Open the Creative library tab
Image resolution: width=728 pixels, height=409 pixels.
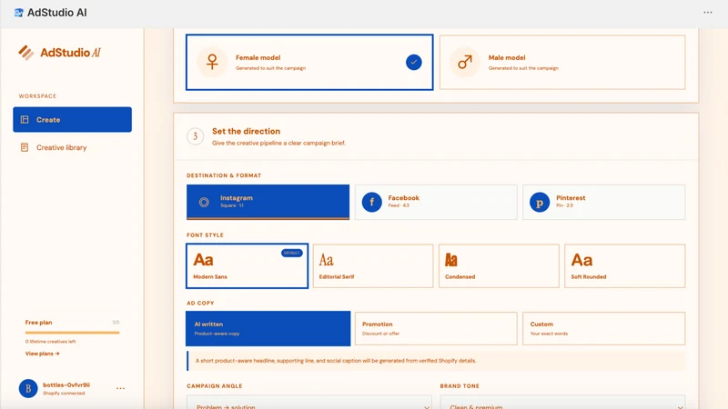(x=73, y=147)
